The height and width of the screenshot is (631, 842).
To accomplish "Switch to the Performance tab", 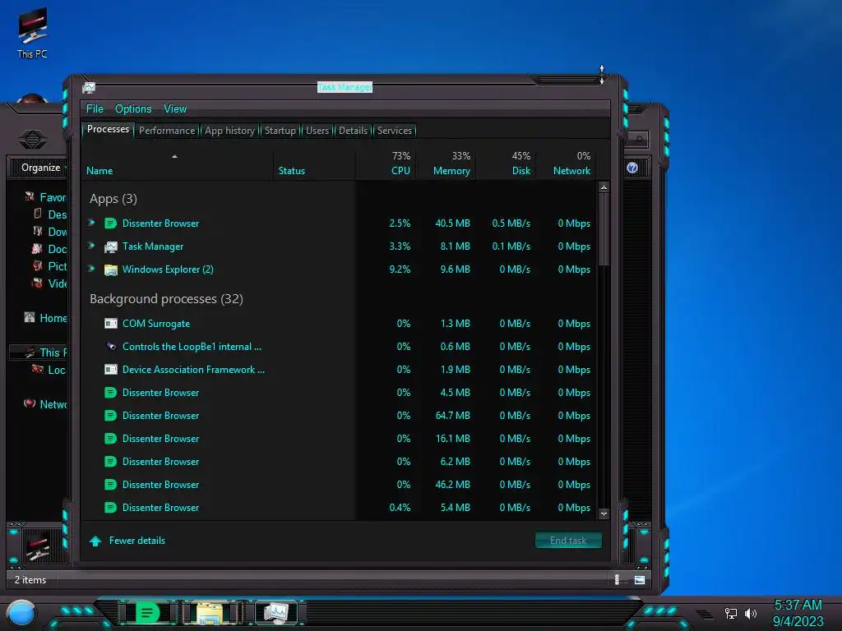I will pos(167,131).
